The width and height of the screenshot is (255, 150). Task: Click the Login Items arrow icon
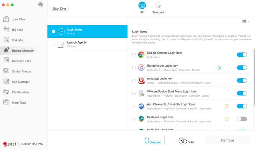(x=61, y=31)
